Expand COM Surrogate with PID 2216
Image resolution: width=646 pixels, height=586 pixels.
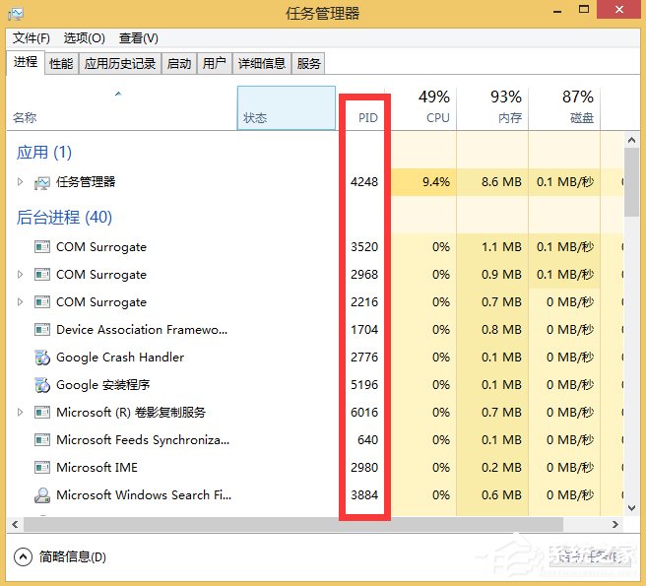click(x=20, y=302)
